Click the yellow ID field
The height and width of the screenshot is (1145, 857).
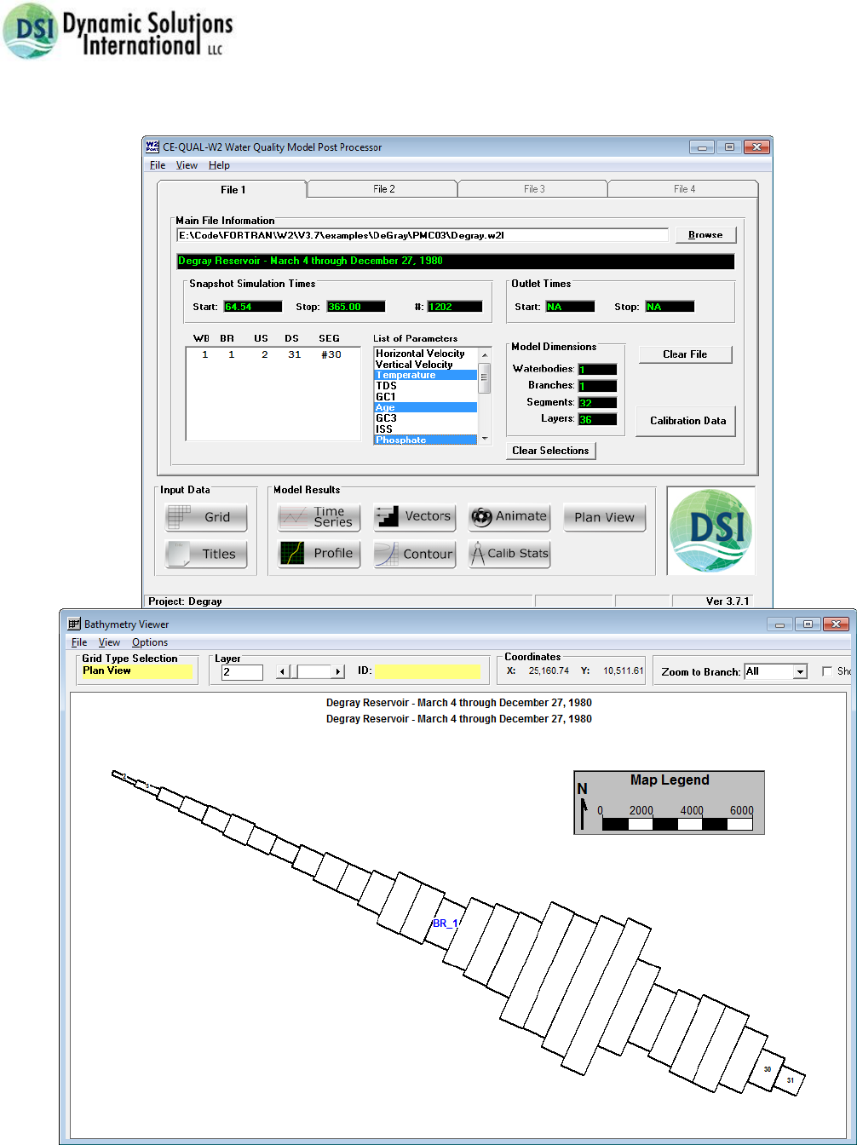428,671
